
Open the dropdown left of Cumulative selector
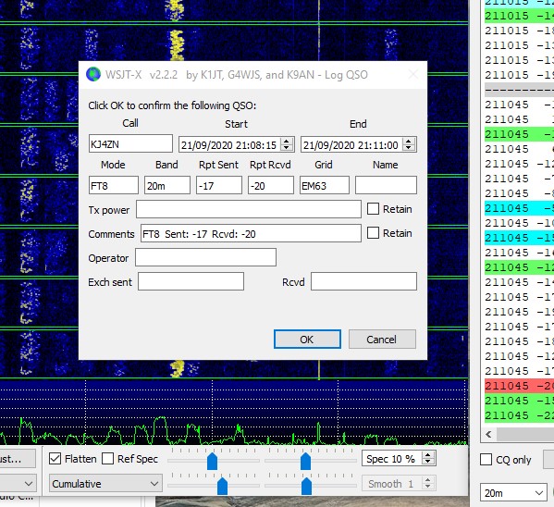[x=18, y=483]
